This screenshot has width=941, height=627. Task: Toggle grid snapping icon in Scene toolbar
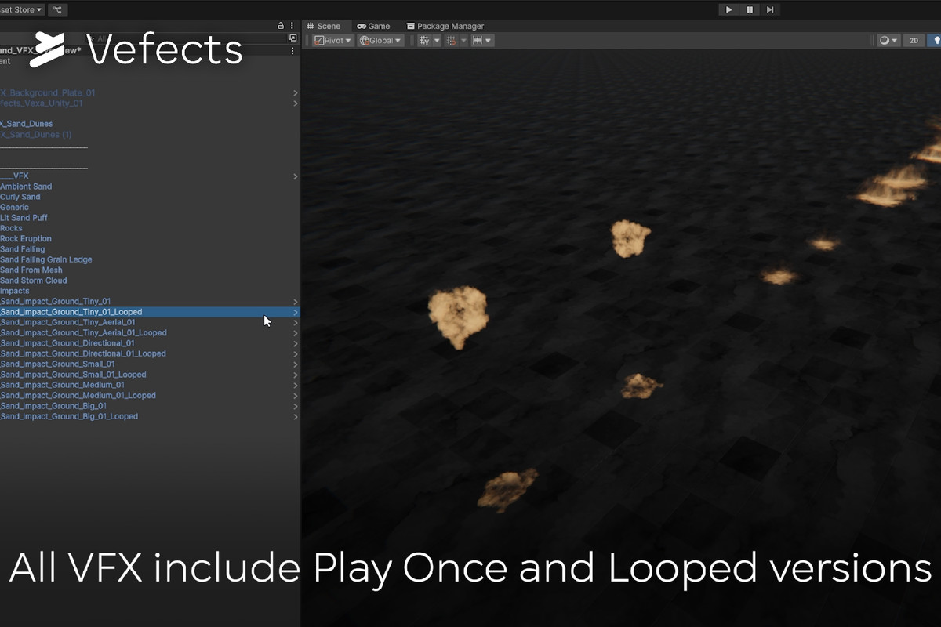[451, 40]
